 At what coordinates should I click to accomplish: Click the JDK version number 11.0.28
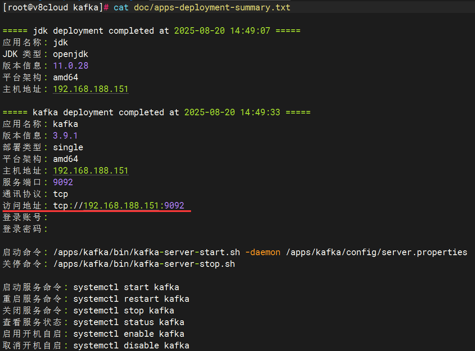pyautogui.click(x=70, y=66)
